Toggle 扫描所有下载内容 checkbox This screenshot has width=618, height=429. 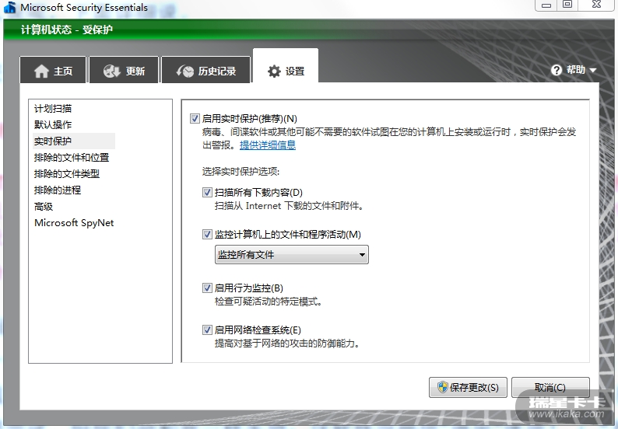coord(207,193)
